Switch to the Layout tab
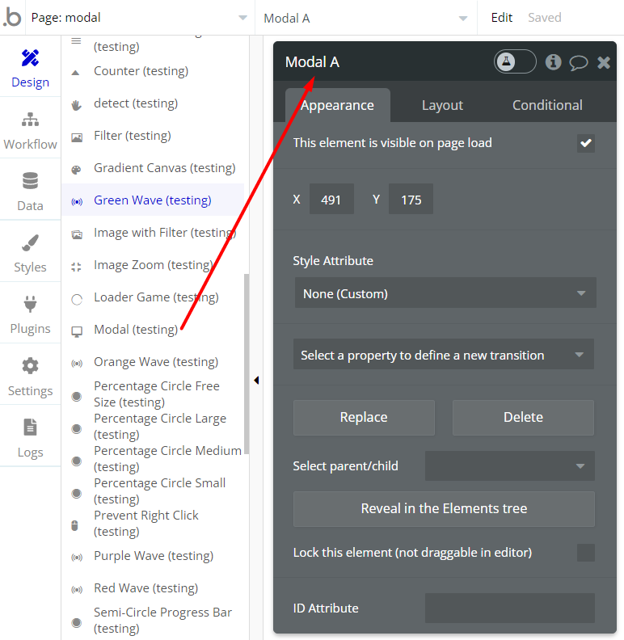The height and width of the screenshot is (640, 624). (442, 105)
